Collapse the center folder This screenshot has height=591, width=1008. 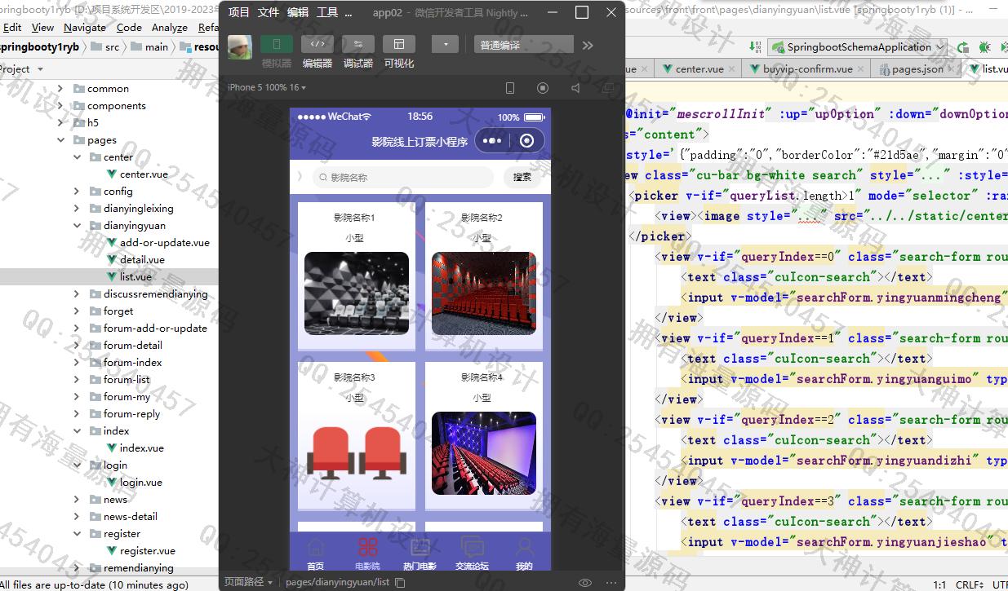click(x=77, y=157)
